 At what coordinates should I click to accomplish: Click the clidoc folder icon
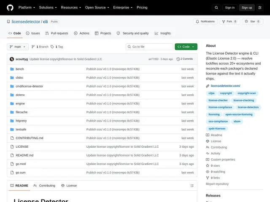(12, 77)
